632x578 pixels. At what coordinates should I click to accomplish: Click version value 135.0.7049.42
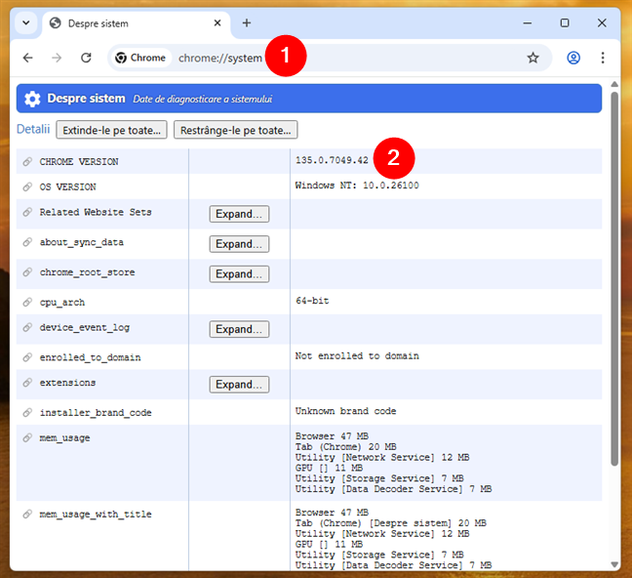(x=332, y=160)
